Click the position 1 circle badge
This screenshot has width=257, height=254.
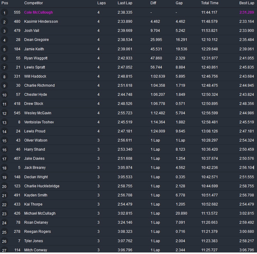pyautogui.click(x=4, y=13)
